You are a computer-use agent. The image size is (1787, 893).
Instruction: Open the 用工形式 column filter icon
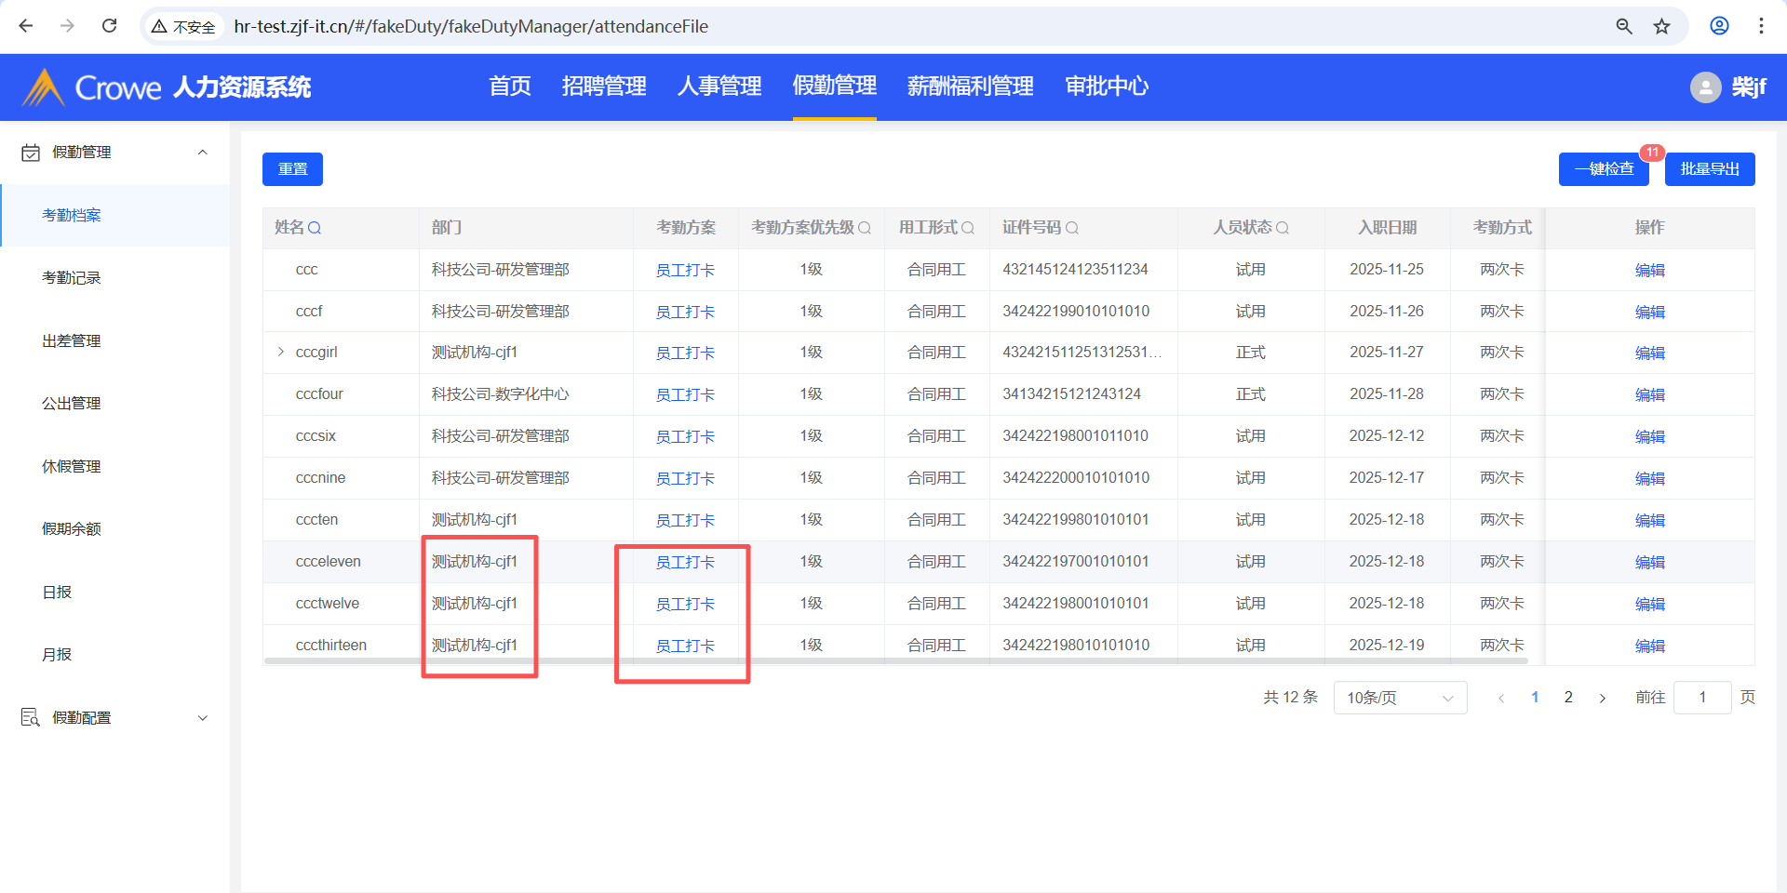[968, 228]
